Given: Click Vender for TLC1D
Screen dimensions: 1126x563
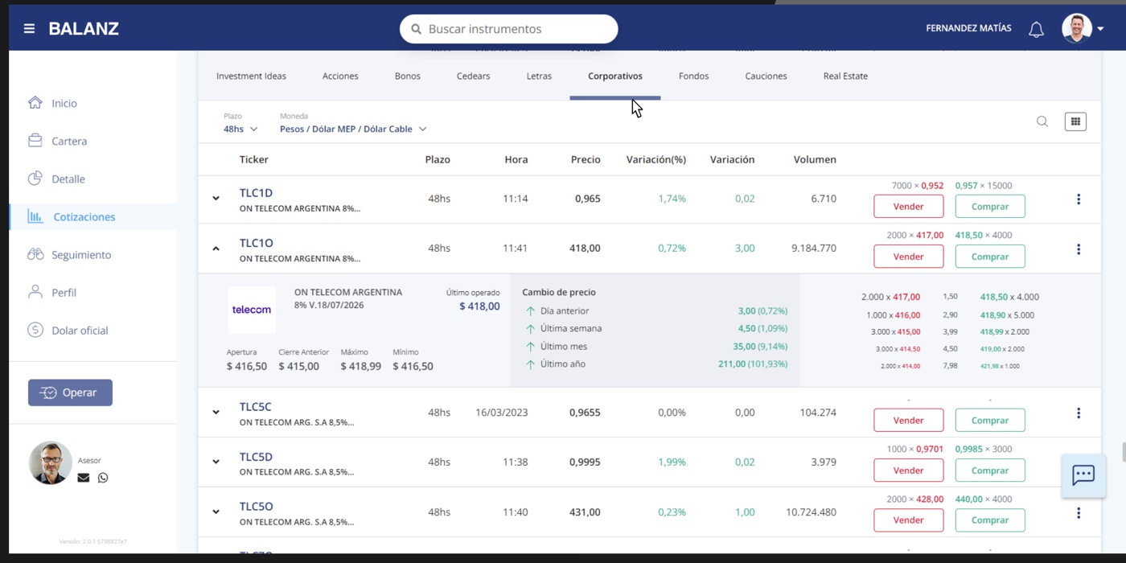Looking at the screenshot, I should [x=908, y=206].
